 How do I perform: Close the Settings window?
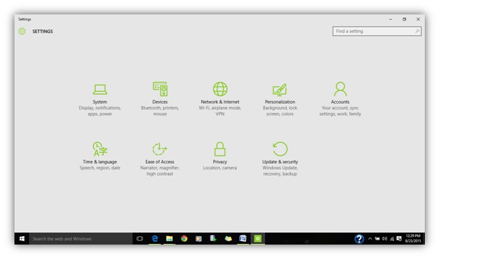418,19
